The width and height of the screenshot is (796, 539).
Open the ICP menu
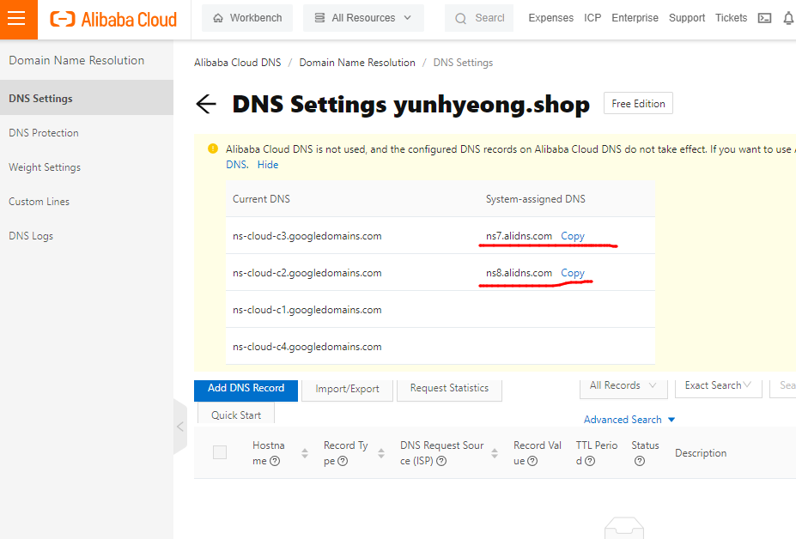(x=592, y=18)
